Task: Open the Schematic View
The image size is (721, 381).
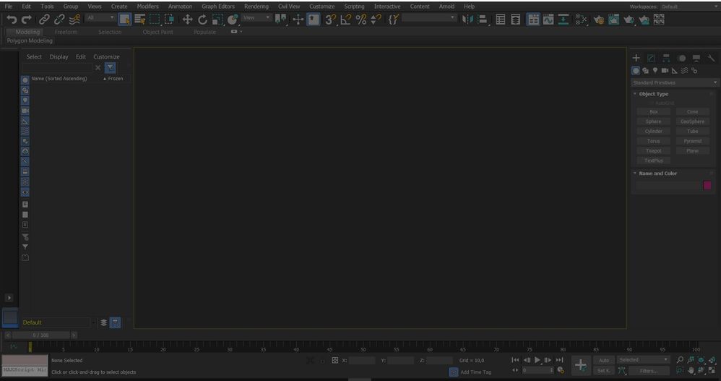Action: (x=564, y=20)
